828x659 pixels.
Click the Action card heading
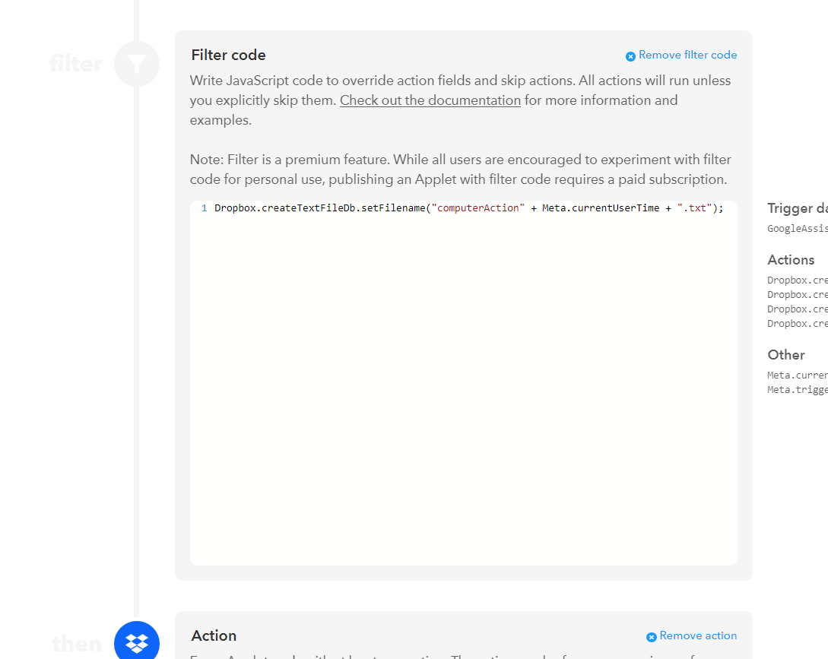point(213,635)
